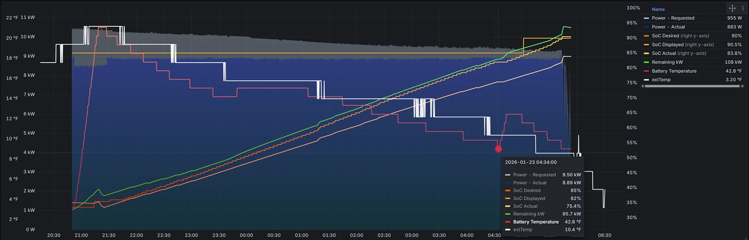
Task: Click the orange SoC Desired legend color swatch
Action: point(646,36)
